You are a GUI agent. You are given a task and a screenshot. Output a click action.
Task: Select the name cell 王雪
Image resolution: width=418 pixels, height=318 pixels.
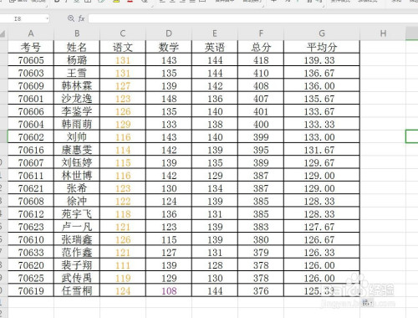[x=77, y=73]
